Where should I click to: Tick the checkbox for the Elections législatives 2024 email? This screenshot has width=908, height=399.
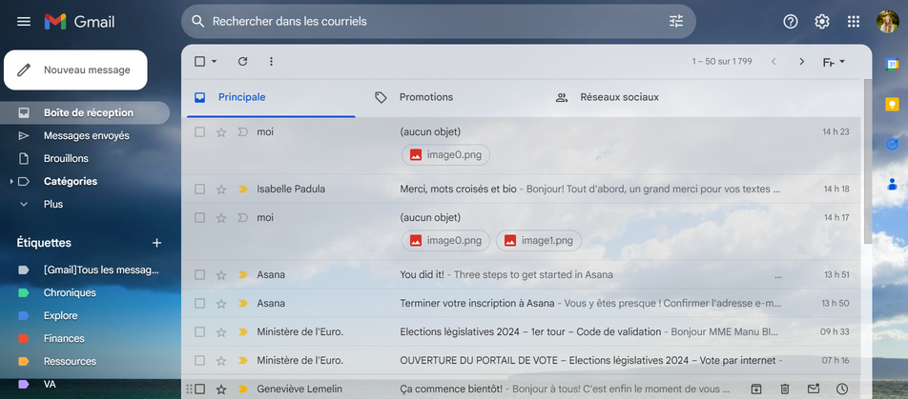point(200,332)
